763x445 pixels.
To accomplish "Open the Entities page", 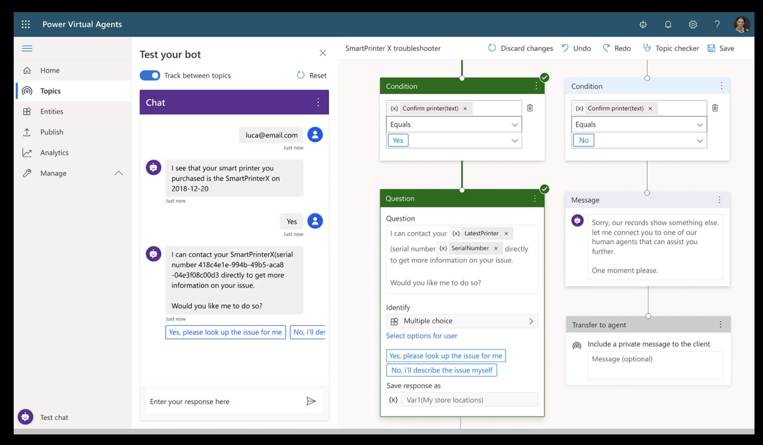I will click(x=51, y=111).
